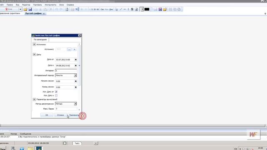This screenshot has width=267, height=150.
Task: Set interval to 5 in toolbar
Action: tap(92, 9)
